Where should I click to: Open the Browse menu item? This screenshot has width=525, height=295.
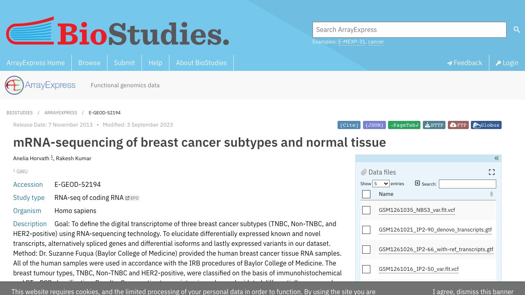tap(89, 63)
